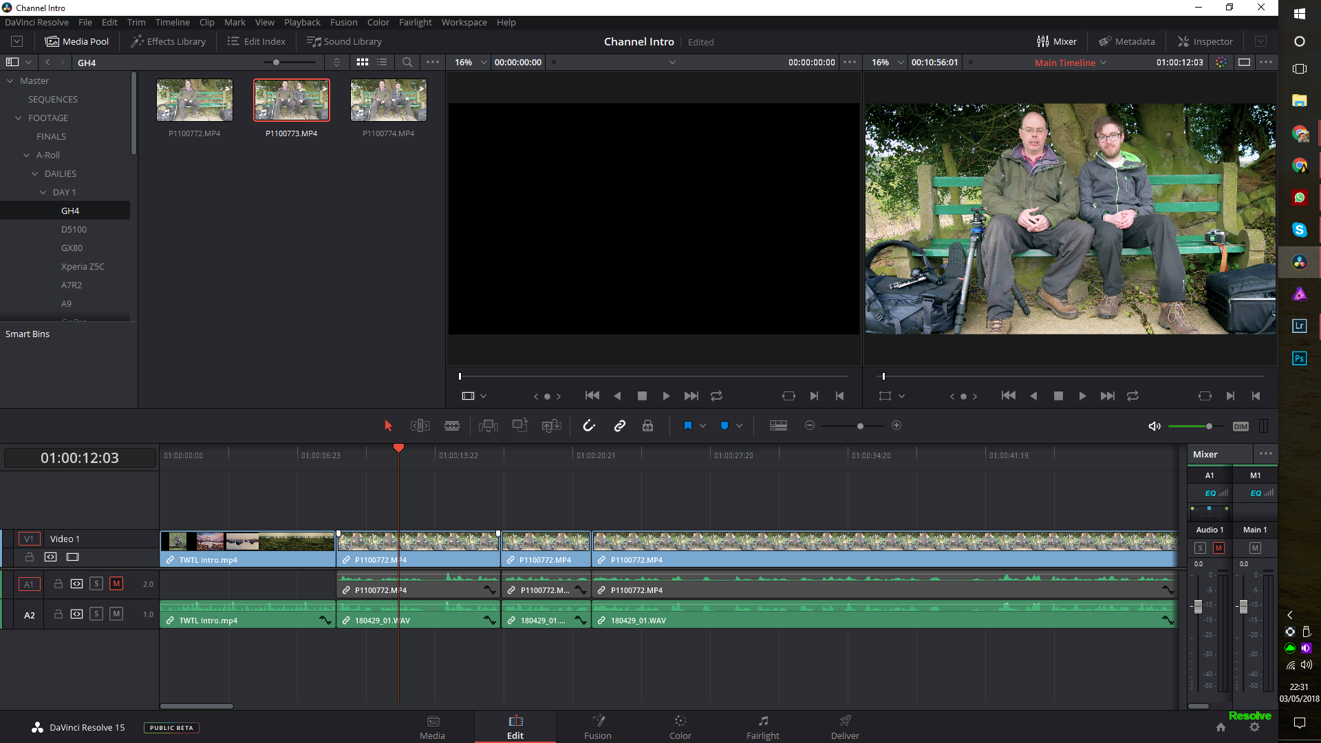Open the Media Pool panel

point(77,41)
